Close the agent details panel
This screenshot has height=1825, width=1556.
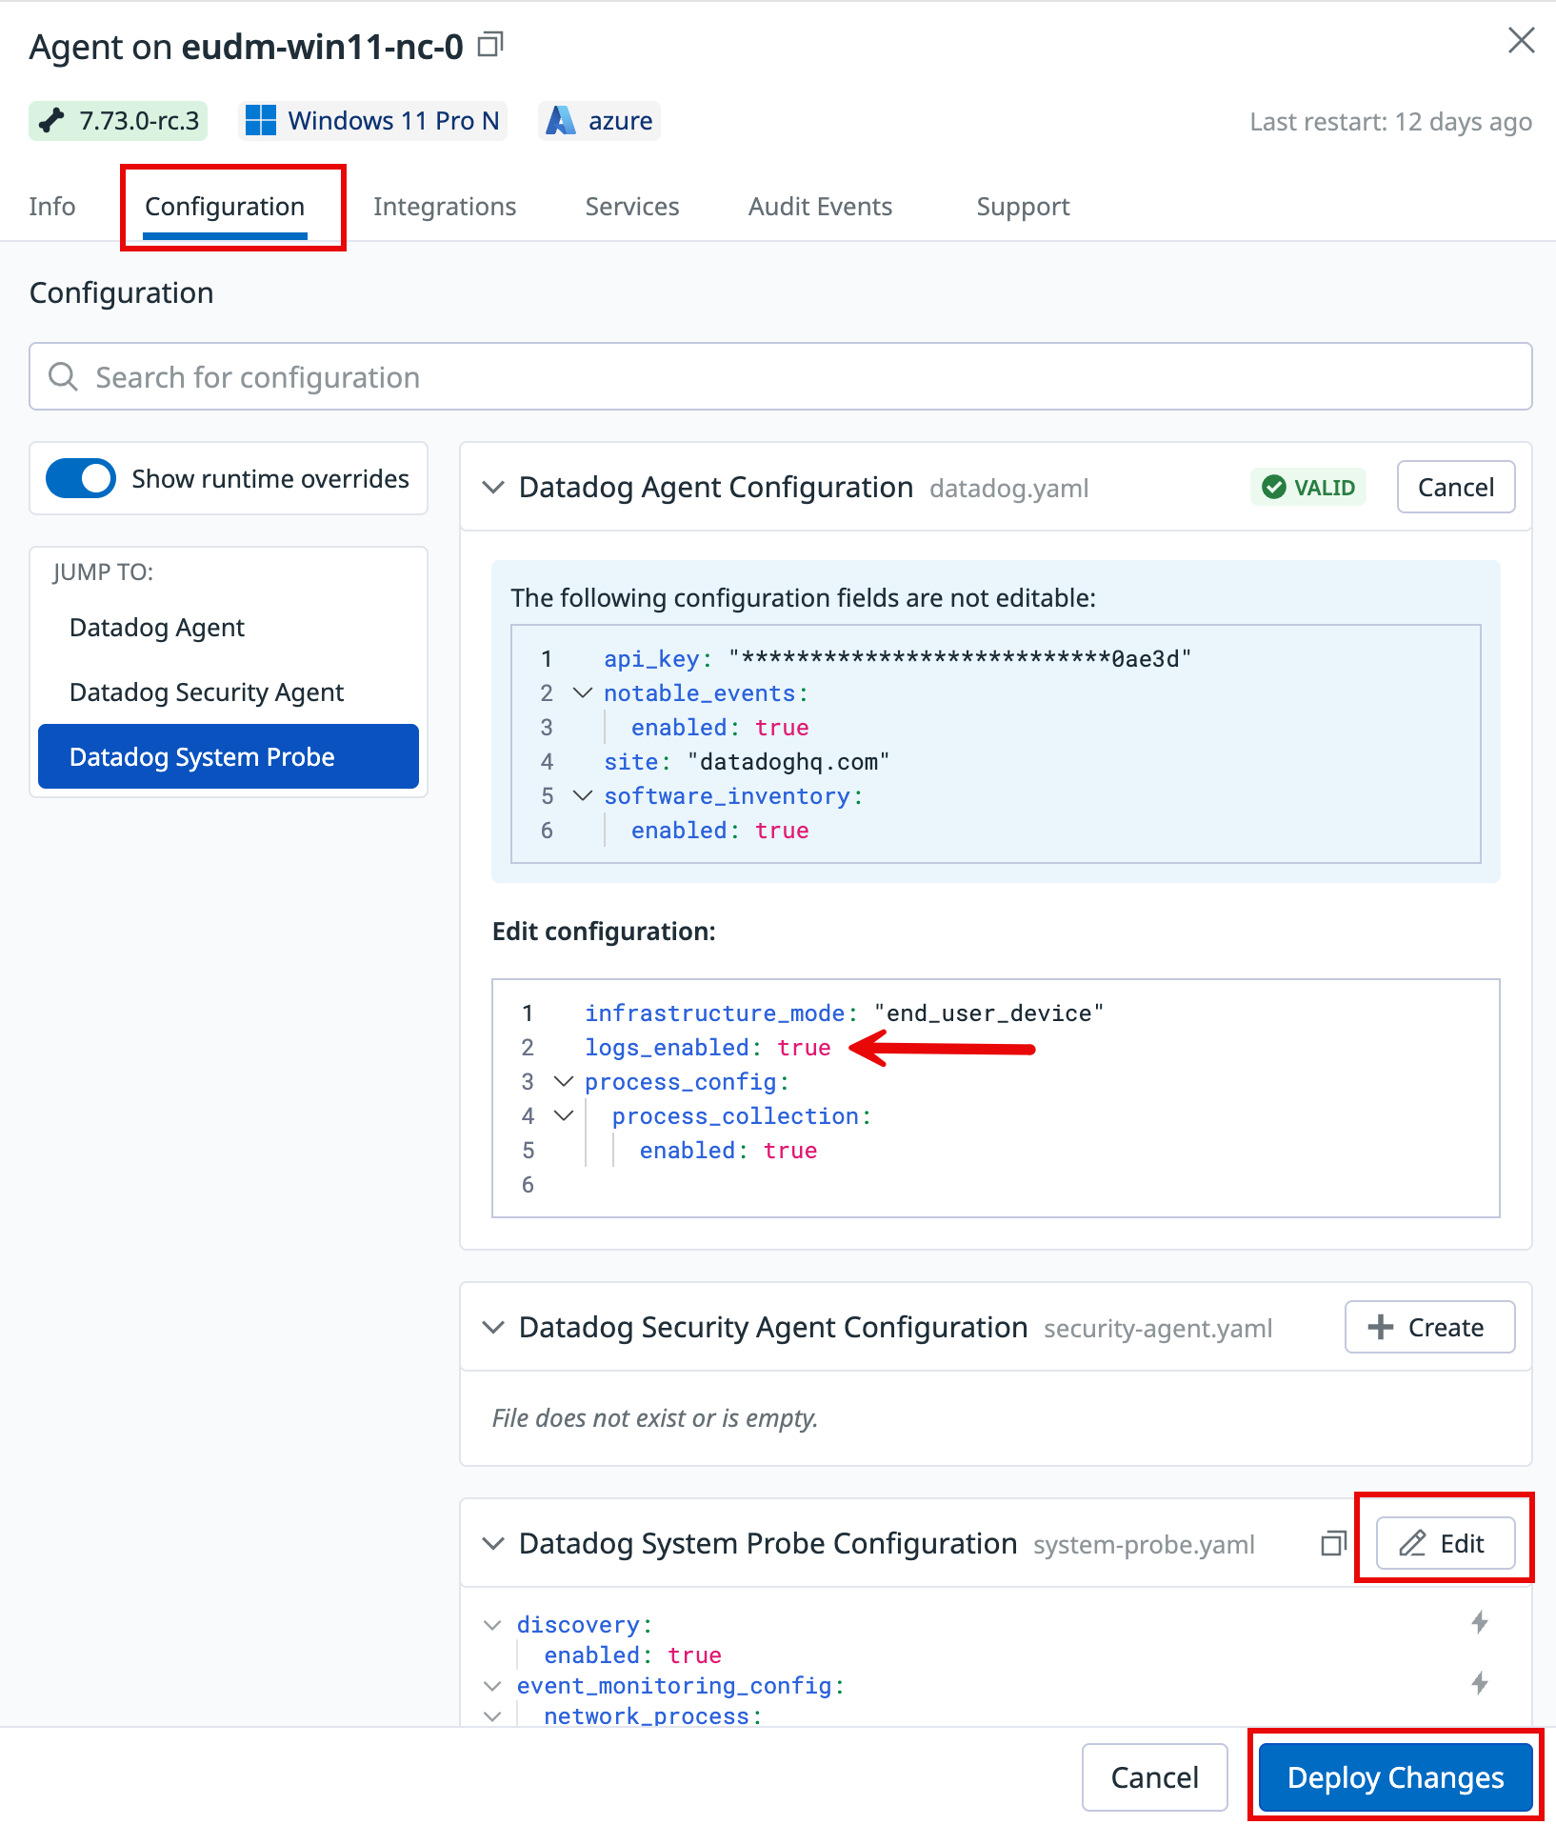click(1521, 41)
